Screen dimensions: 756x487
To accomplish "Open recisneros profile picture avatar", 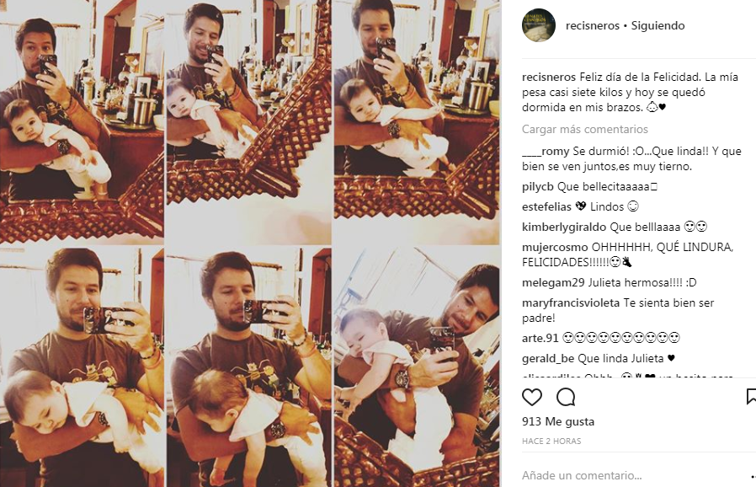I will pos(539,25).
